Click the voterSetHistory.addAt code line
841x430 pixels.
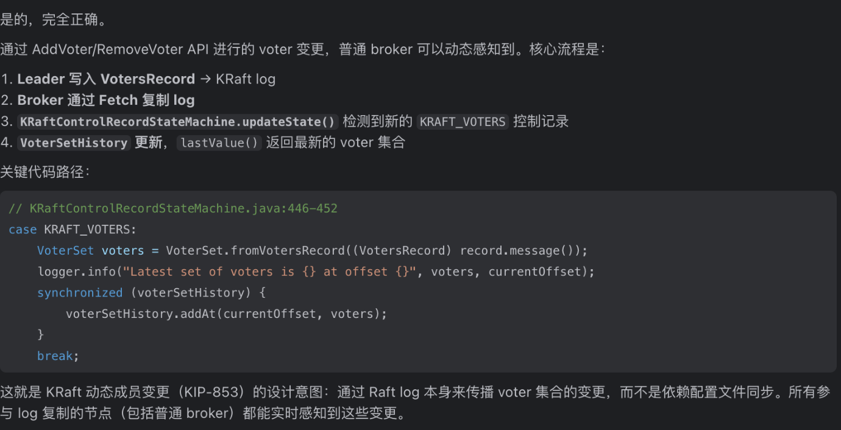click(x=226, y=314)
